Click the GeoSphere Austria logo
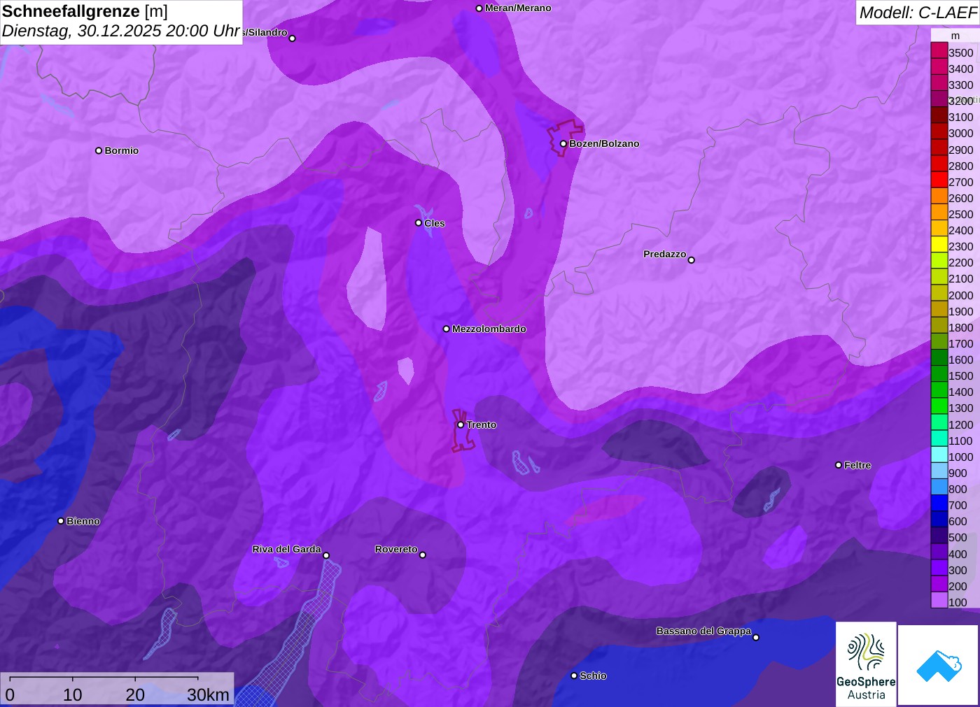Image resolution: width=980 pixels, height=707 pixels. click(x=866, y=664)
